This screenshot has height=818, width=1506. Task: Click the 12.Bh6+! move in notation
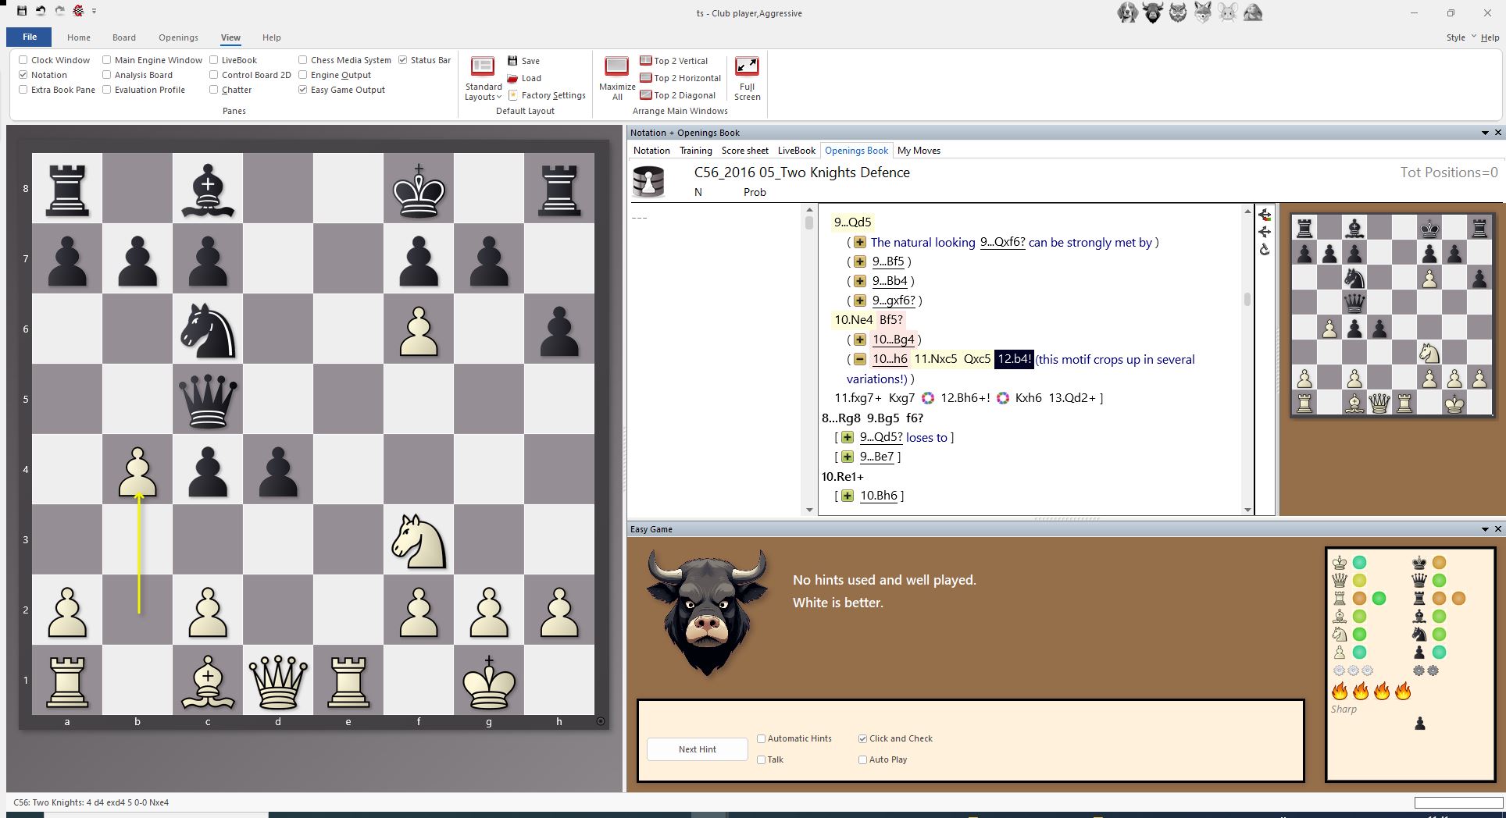[x=965, y=398]
